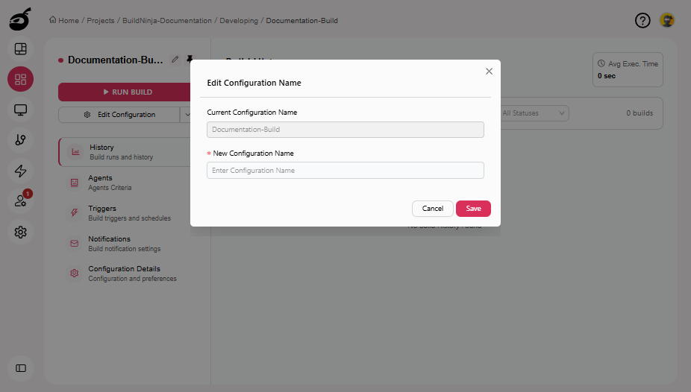Open the version control branch icon

21,140
